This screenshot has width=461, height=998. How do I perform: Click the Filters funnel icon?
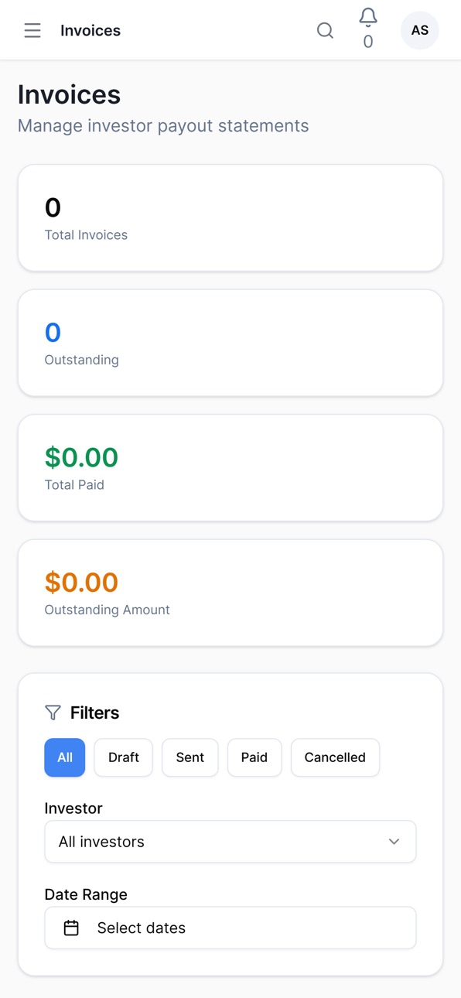tap(53, 713)
